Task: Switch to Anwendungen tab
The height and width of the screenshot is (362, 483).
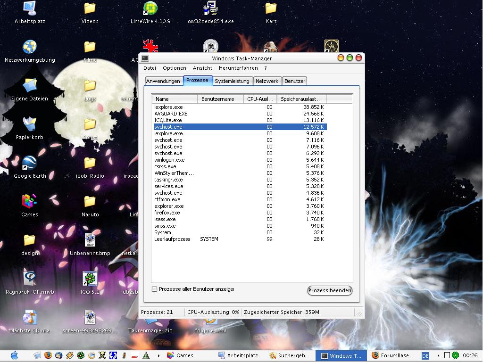Action: coord(163,81)
